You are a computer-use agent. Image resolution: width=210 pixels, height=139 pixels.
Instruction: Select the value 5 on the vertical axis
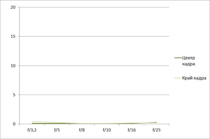point(15,95)
